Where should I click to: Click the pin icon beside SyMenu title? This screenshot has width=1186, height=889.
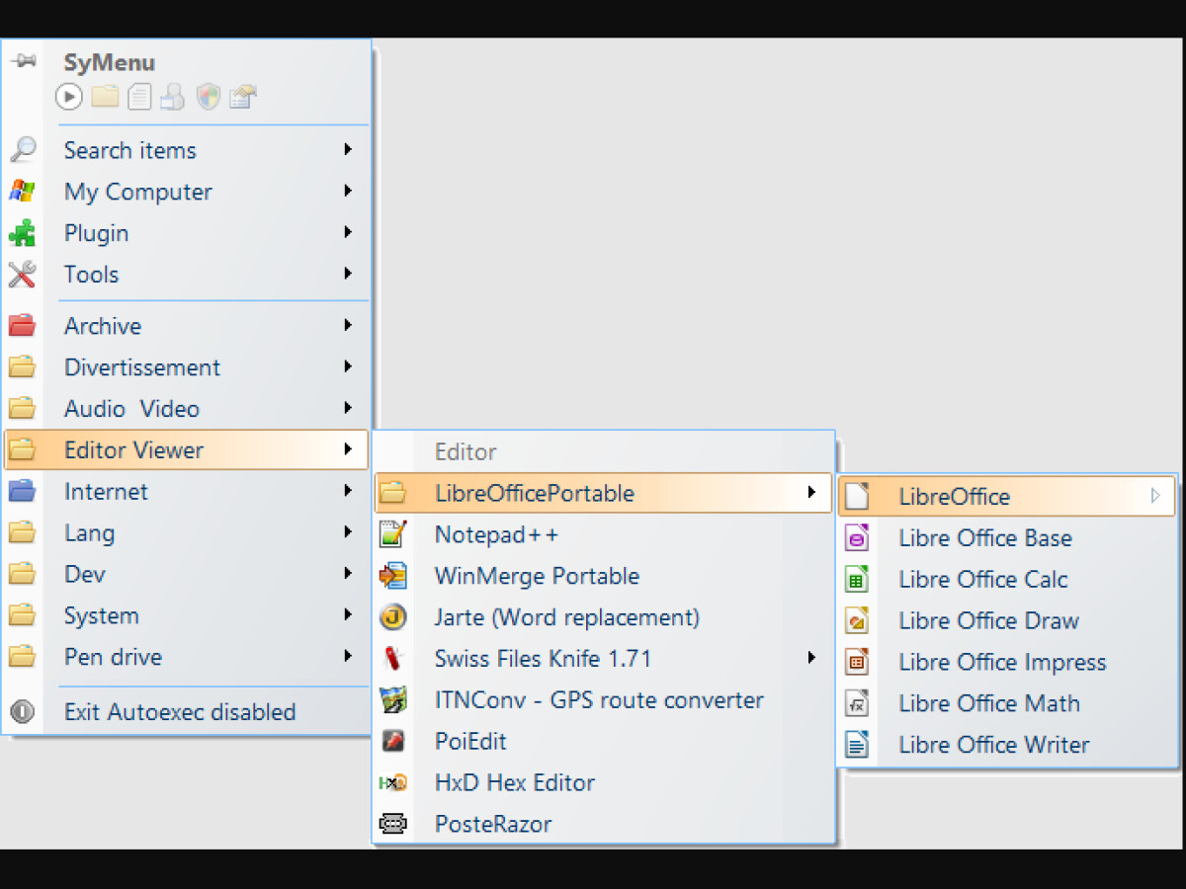24,61
